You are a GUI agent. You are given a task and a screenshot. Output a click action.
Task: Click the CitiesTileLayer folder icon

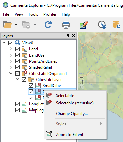(x=31, y=80)
